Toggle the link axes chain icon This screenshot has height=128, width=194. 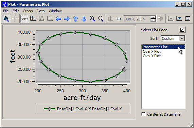pyautogui.click(x=24, y=19)
